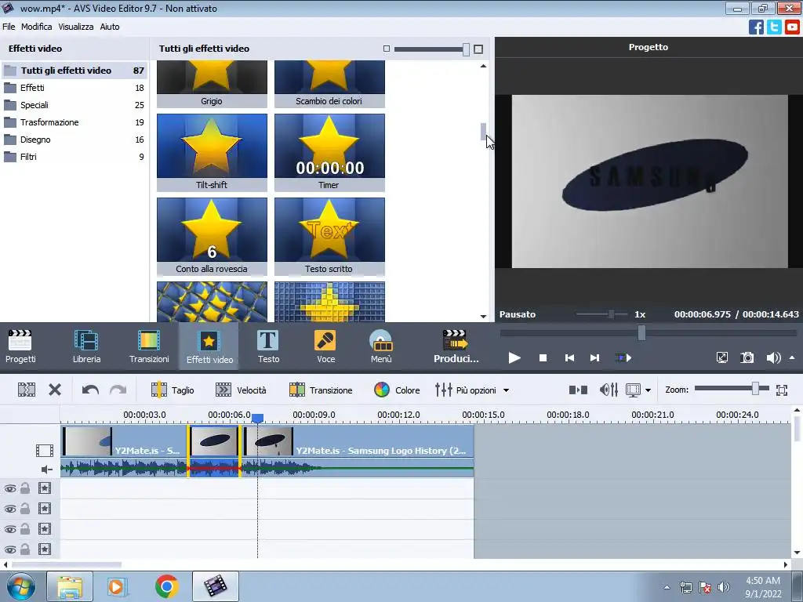Click the preview seek bar handle
This screenshot has height=602, width=803.
[x=641, y=332]
